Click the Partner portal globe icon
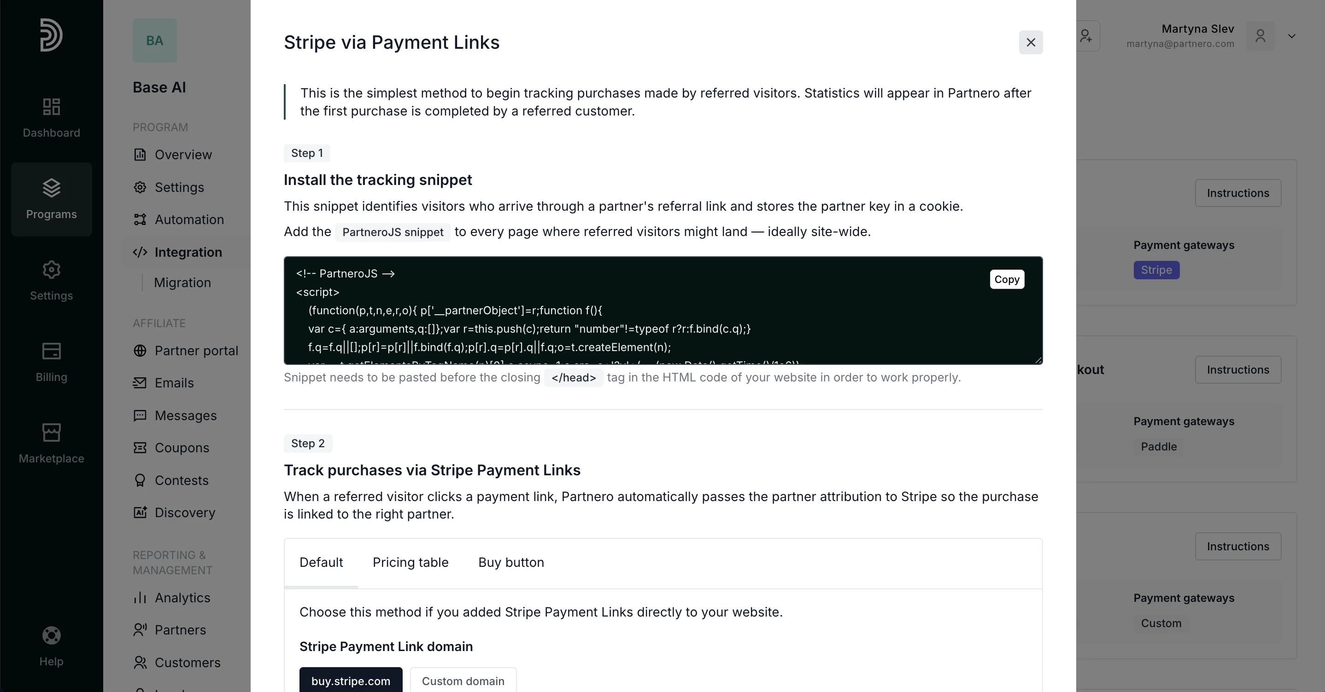This screenshot has height=692, width=1325. [x=140, y=350]
